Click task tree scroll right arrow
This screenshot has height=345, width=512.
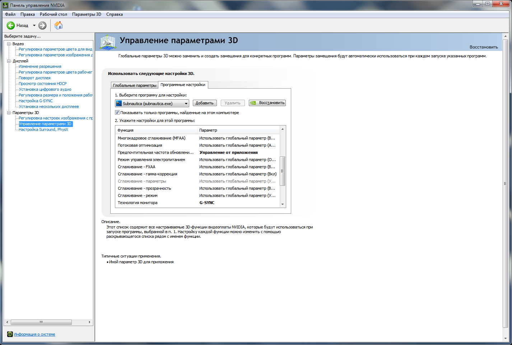(x=89, y=322)
